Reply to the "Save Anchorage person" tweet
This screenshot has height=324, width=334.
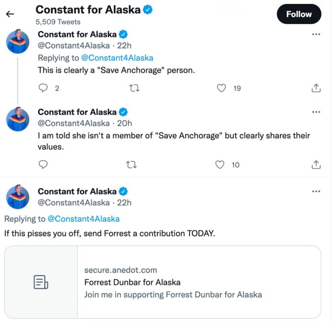[43, 88]
